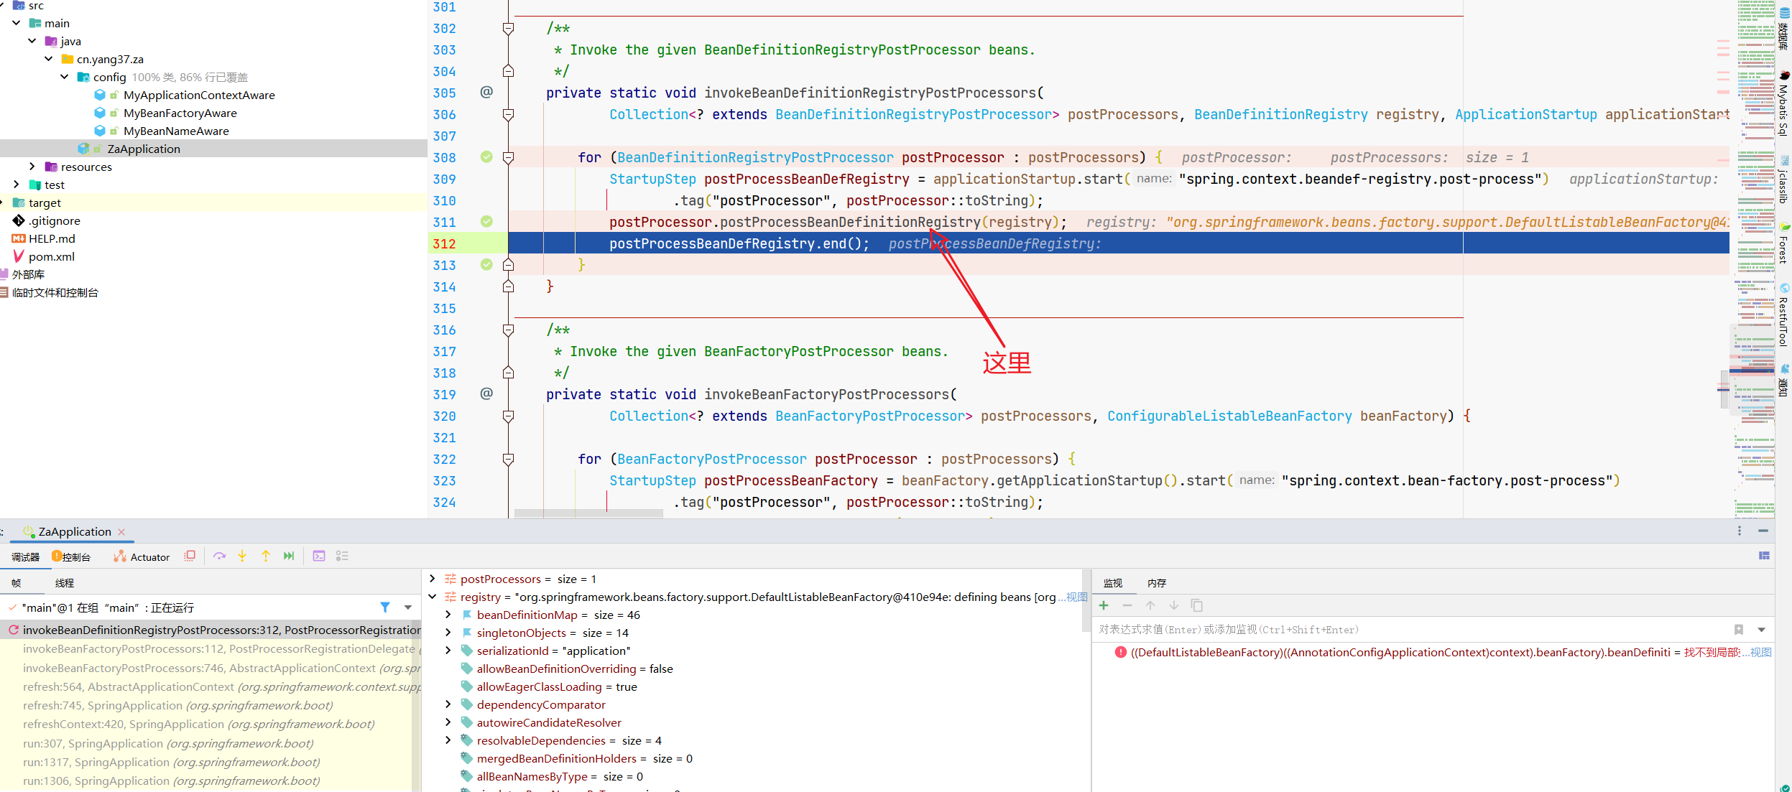Click the remove watch minus icon
Image resolution: width=1792 pixels, height=792 pixels.
pyautogui.click(x=1127, y=605)
